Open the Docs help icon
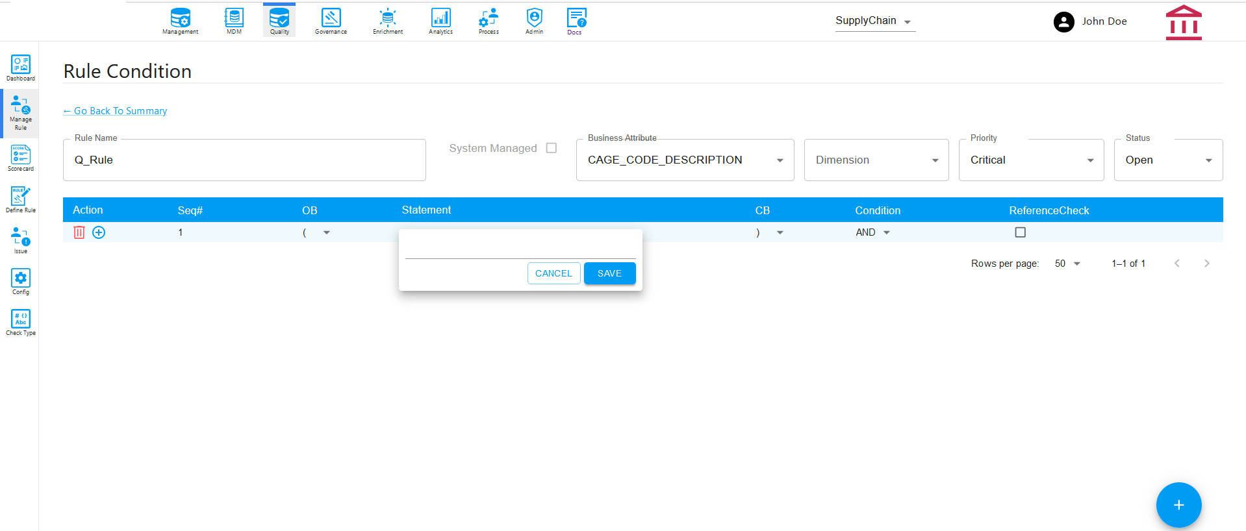Screen dimensions: 1246x531 coord(576,21)
